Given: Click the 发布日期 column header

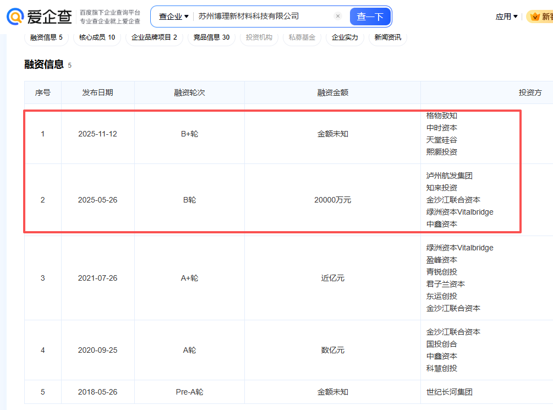Looking at the screenshot, I should (x=97, y=92).
